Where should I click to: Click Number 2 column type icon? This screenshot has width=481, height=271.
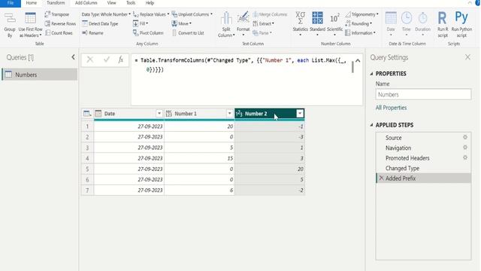239,114
